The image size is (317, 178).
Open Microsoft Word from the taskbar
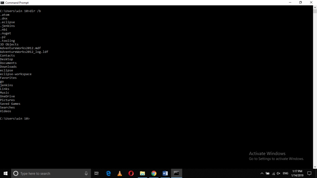(x=165, y=173)
